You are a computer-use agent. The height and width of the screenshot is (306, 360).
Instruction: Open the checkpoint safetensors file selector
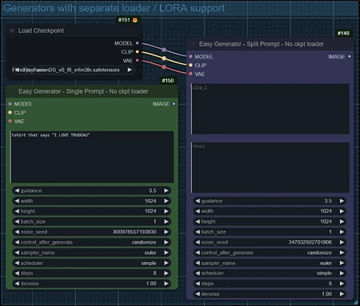tap(73, 70)
